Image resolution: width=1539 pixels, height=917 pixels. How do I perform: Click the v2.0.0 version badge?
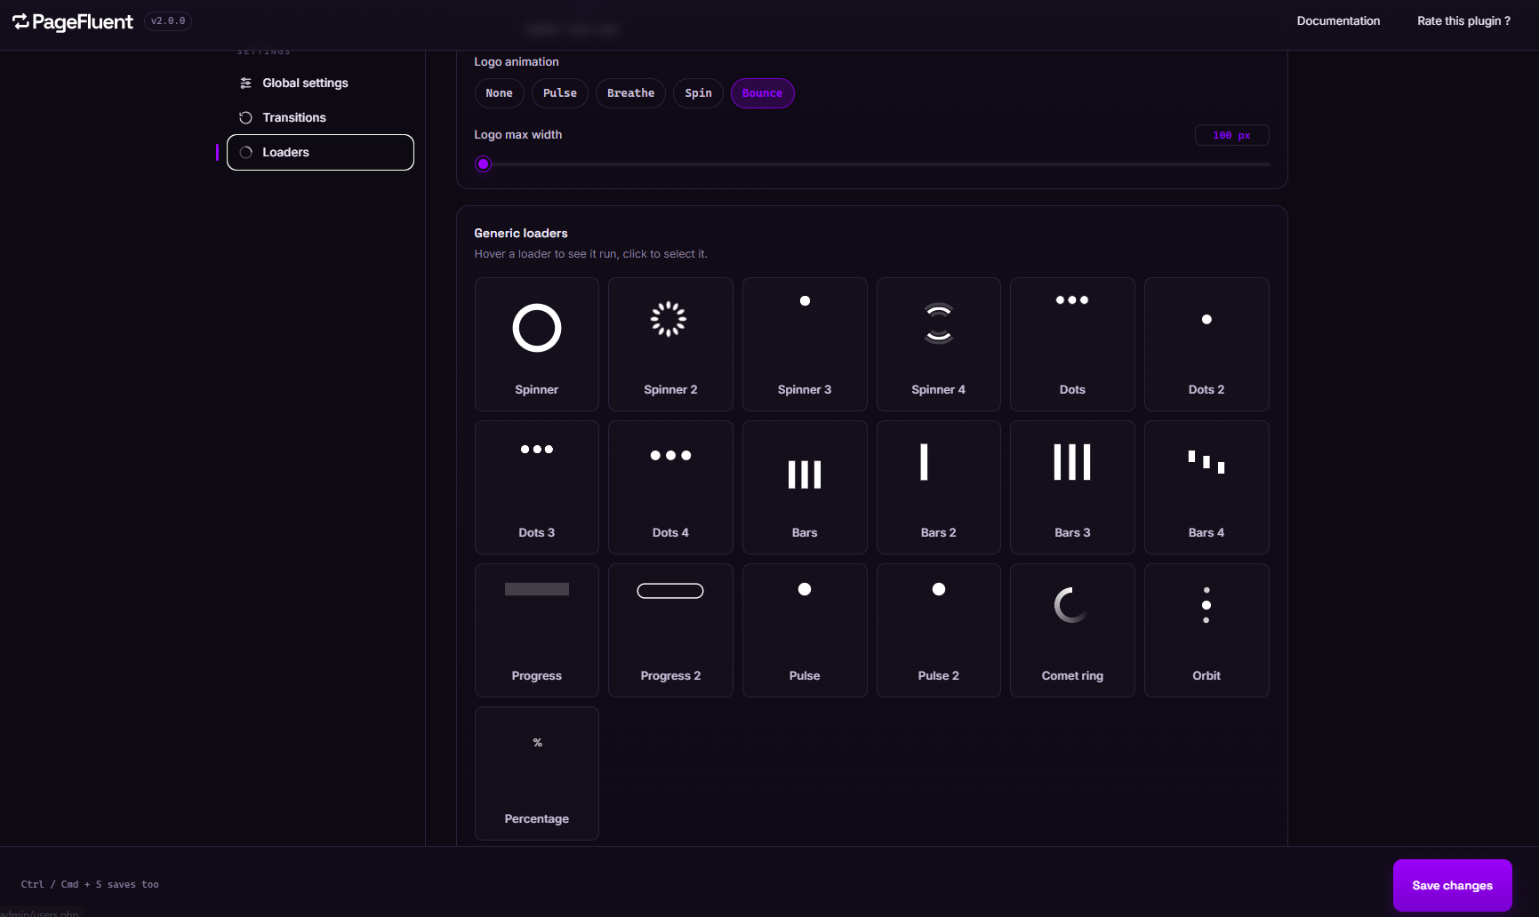pyautogui.click(x=168, y=21)
